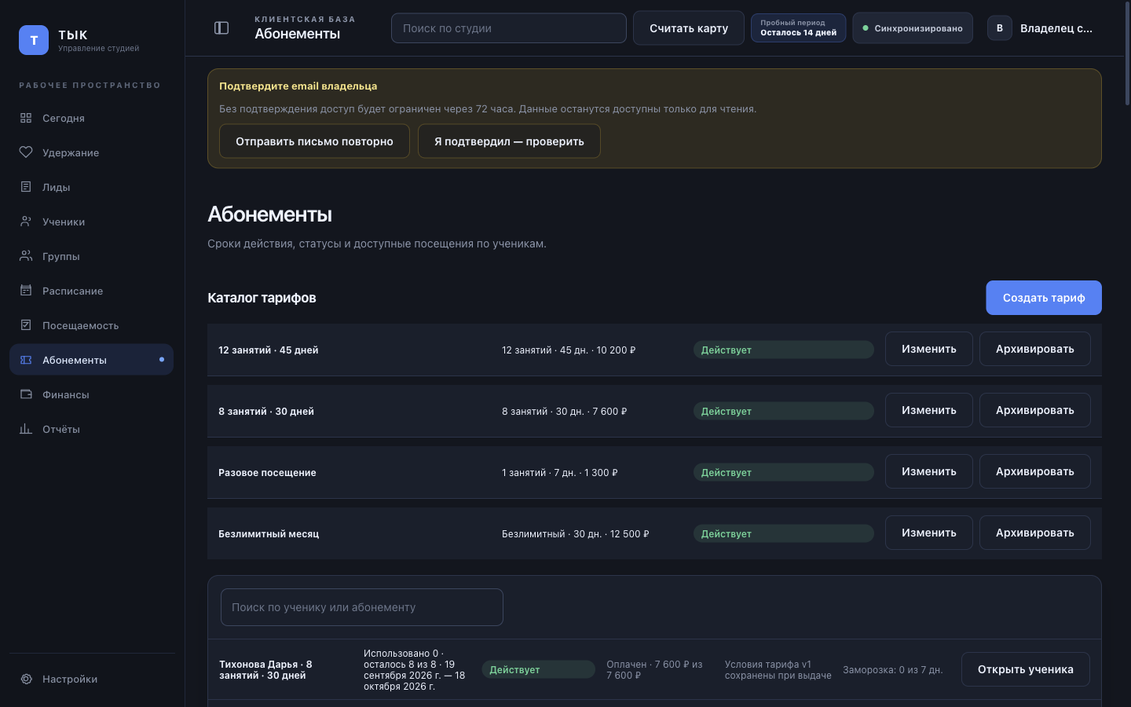The image size is (1131, 707).
Task: Resend confirmation via Отправить письмо повторно
Action: coord(314,141)
